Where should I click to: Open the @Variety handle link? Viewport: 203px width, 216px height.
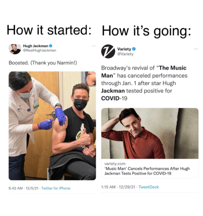click(x=125, y=54)
